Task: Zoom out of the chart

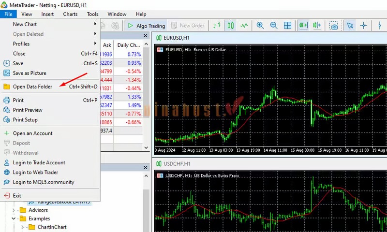Action: 274,26
